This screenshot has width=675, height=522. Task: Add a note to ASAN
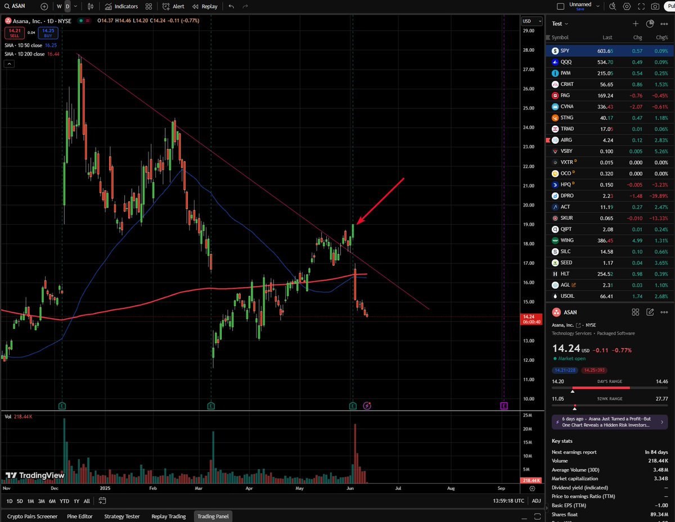click(x=650, y=312)
